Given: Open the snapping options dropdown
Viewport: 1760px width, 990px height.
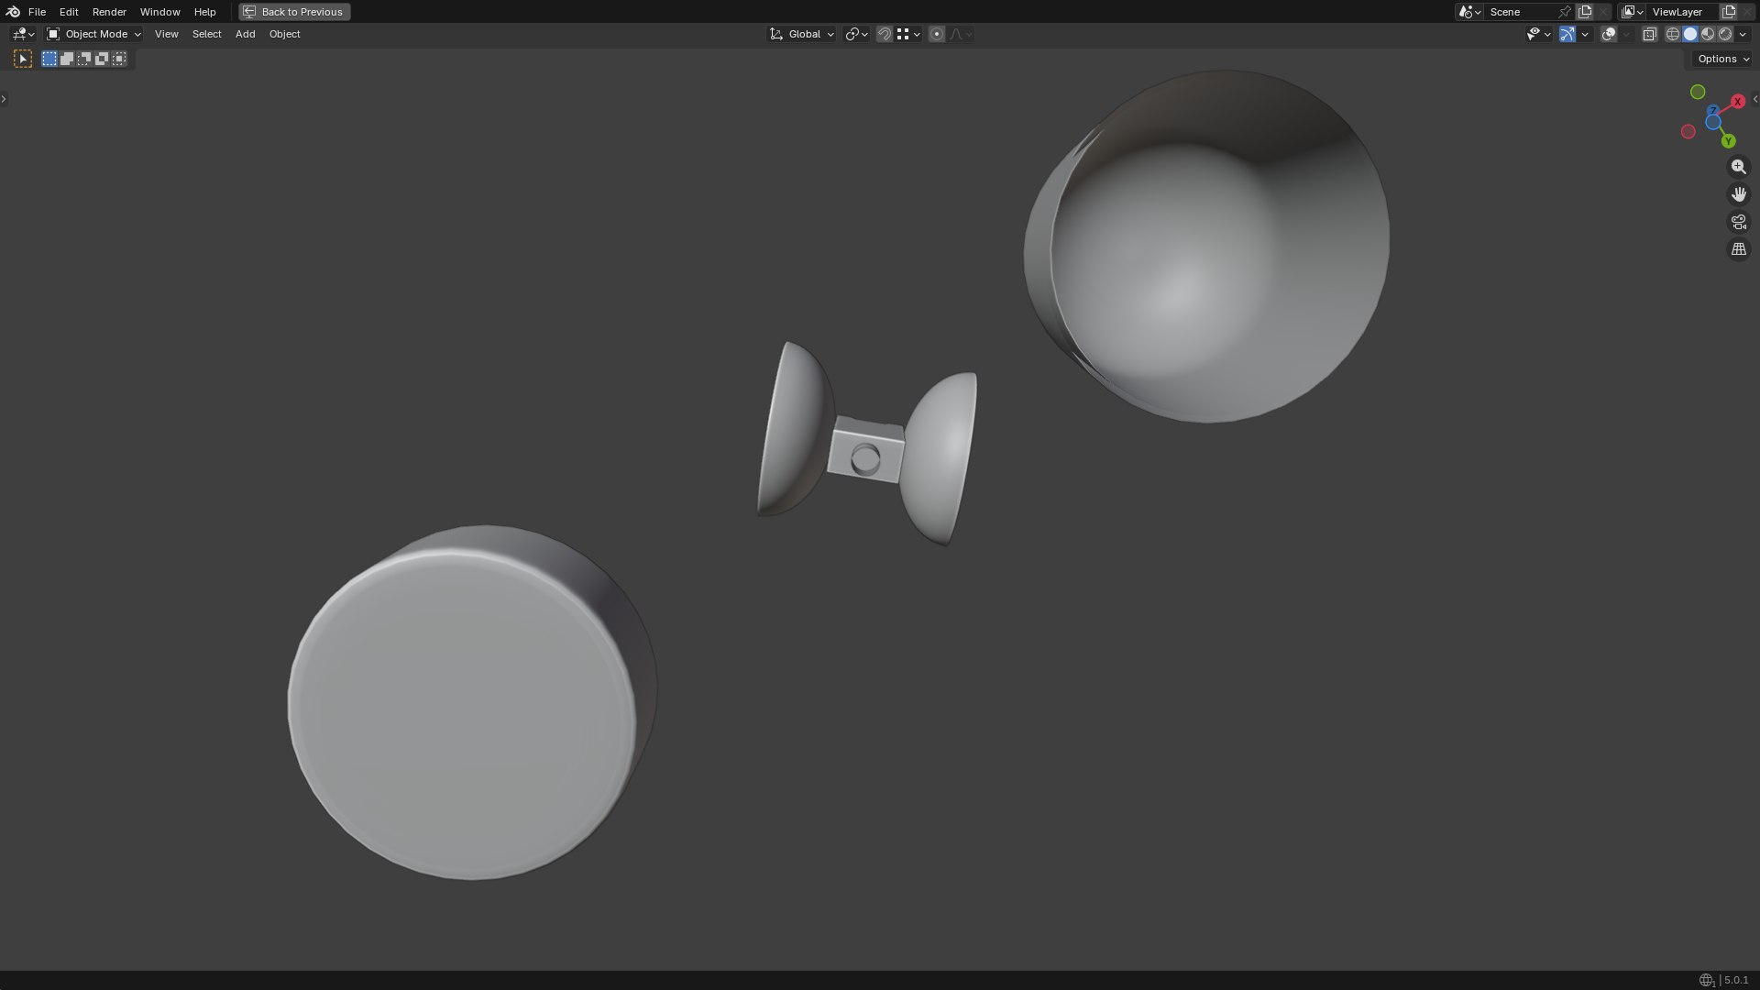Looking at the screenshot, I should tap(908, 34).
